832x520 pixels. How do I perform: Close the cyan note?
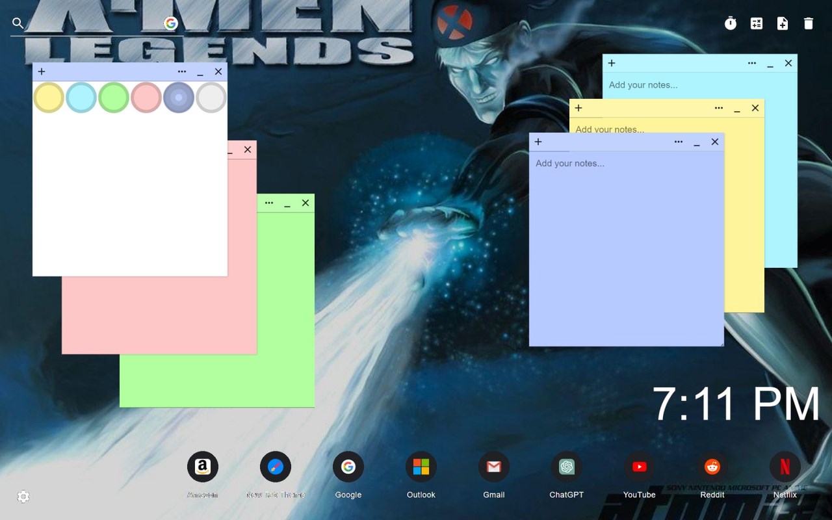coord(788,63)
